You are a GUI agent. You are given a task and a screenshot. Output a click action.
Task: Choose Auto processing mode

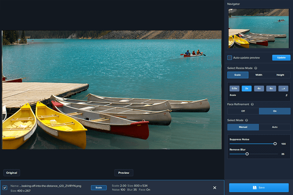pyautogui.click(x=275, y=127)
